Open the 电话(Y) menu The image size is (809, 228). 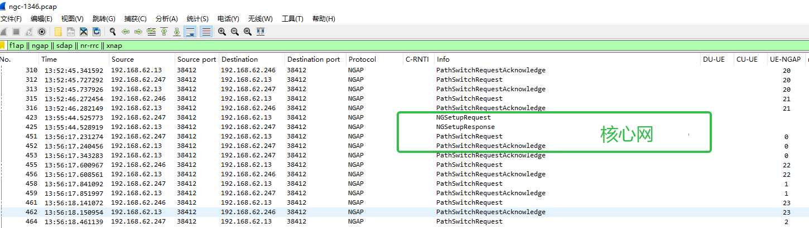(228, 19)
